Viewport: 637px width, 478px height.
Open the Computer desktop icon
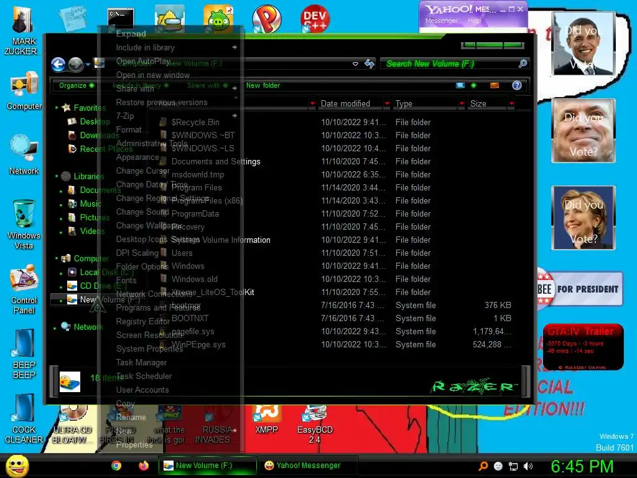tap(24, 91)
